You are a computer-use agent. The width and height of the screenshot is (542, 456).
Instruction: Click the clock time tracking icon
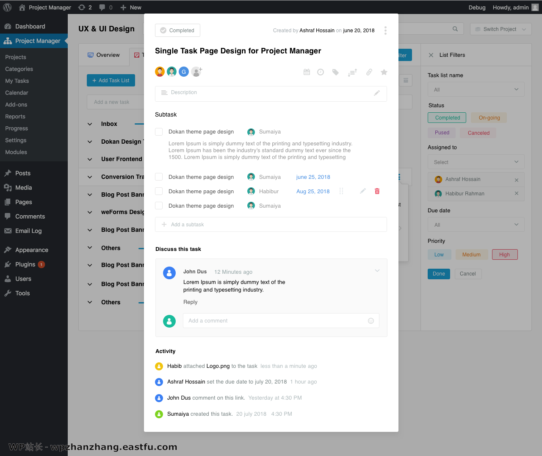321,72
